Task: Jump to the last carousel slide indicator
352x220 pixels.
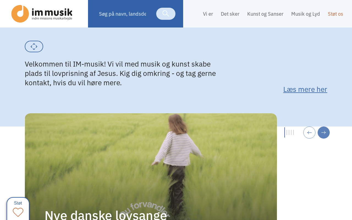Action: 293,133
